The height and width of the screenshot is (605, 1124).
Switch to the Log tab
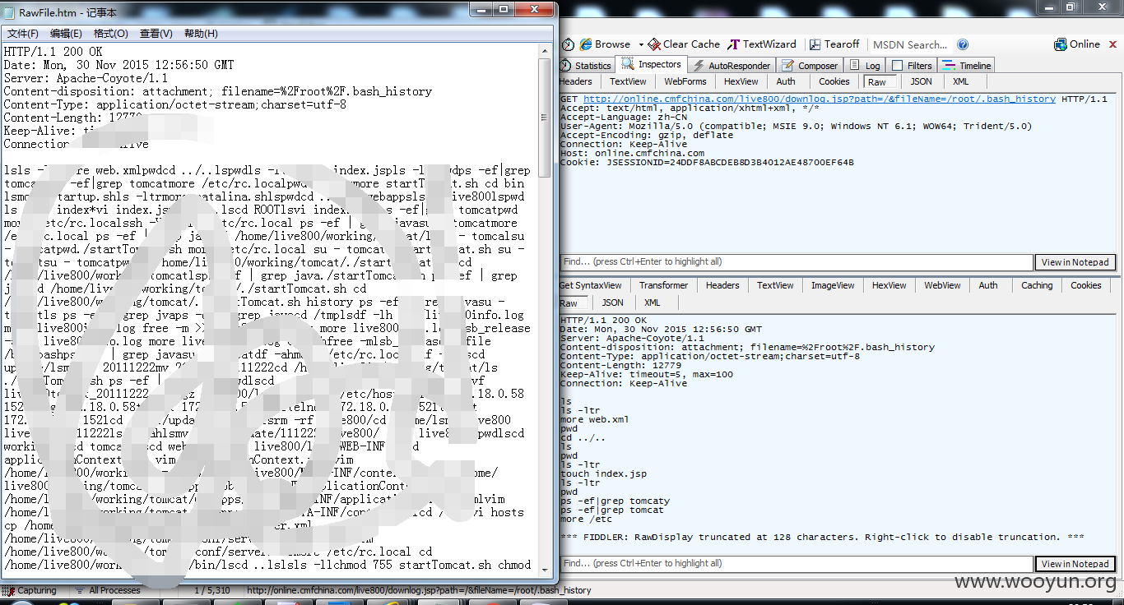(x=865, y=66)
